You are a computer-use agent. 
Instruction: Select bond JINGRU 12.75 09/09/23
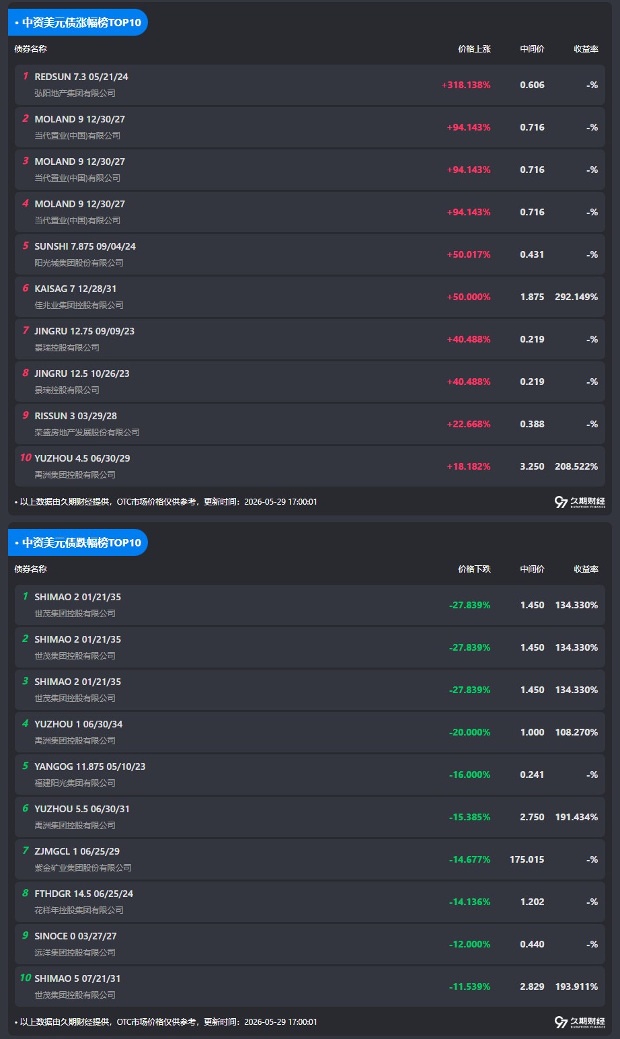pos(85,331)
